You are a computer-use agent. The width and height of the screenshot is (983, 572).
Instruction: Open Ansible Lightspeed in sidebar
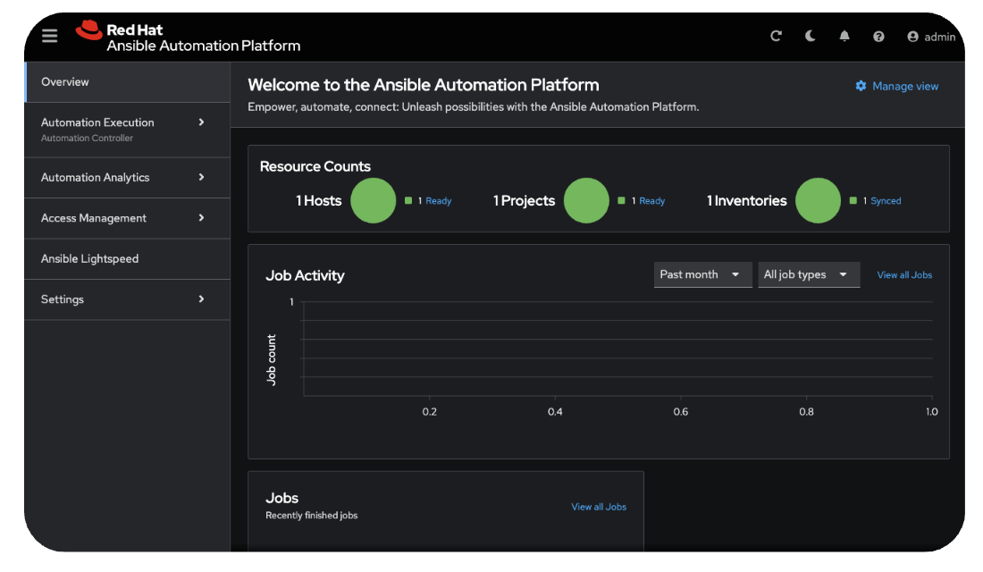pyautogui.click(x=127, y=259)
